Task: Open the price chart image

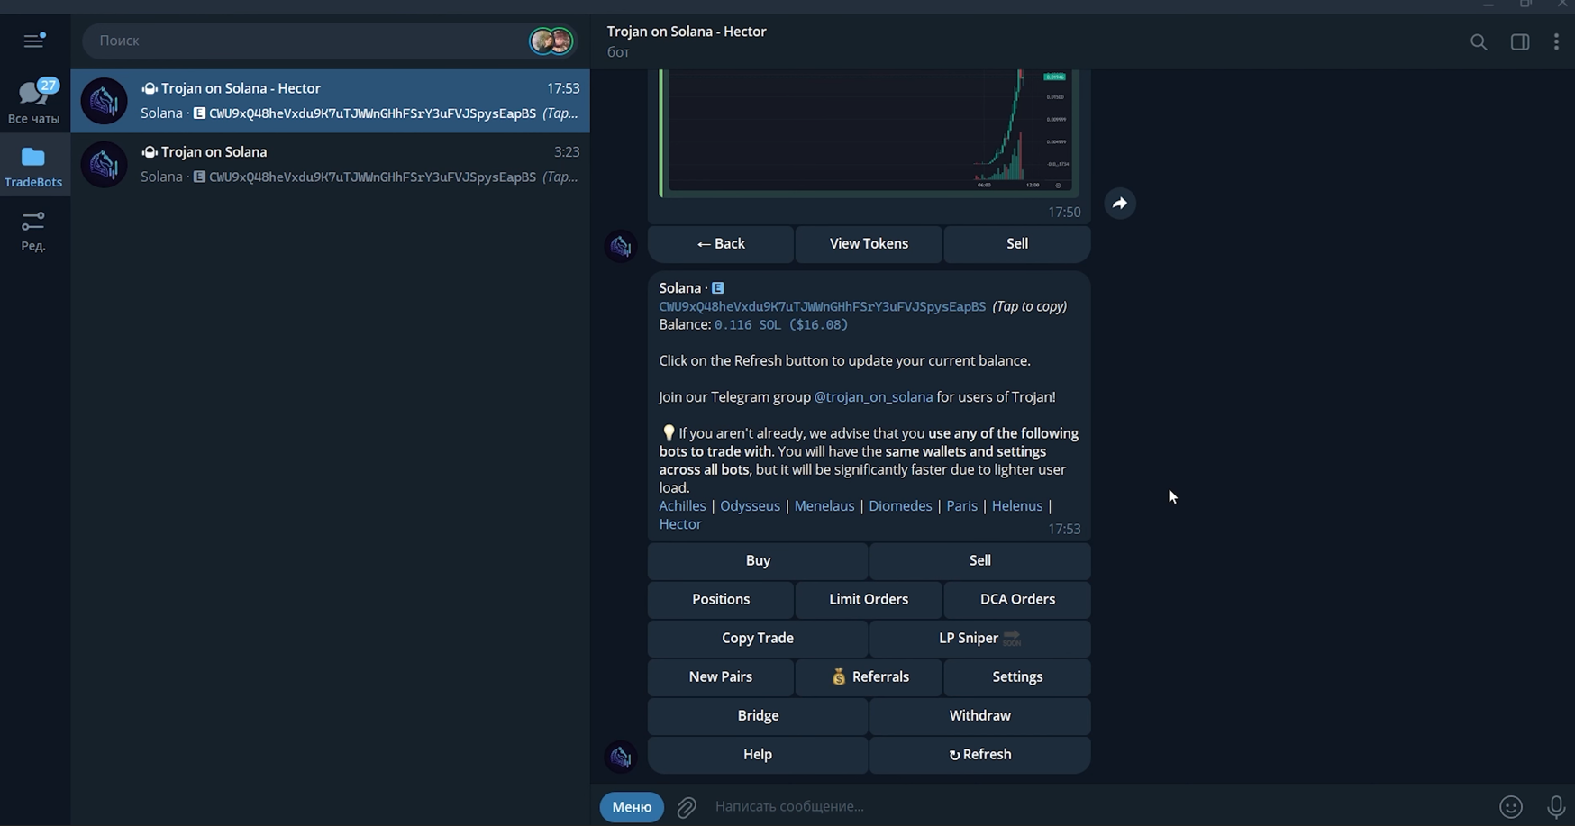Action: [x=869, y=132]
